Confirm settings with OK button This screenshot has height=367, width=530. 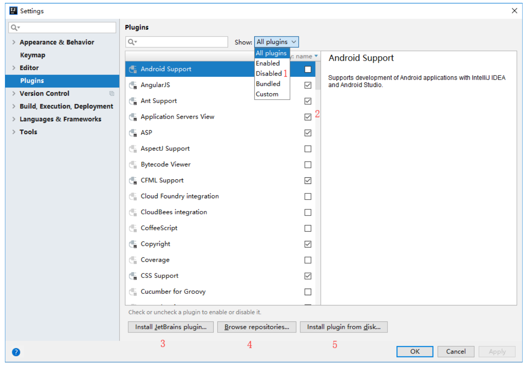click(x=415, y=351)
